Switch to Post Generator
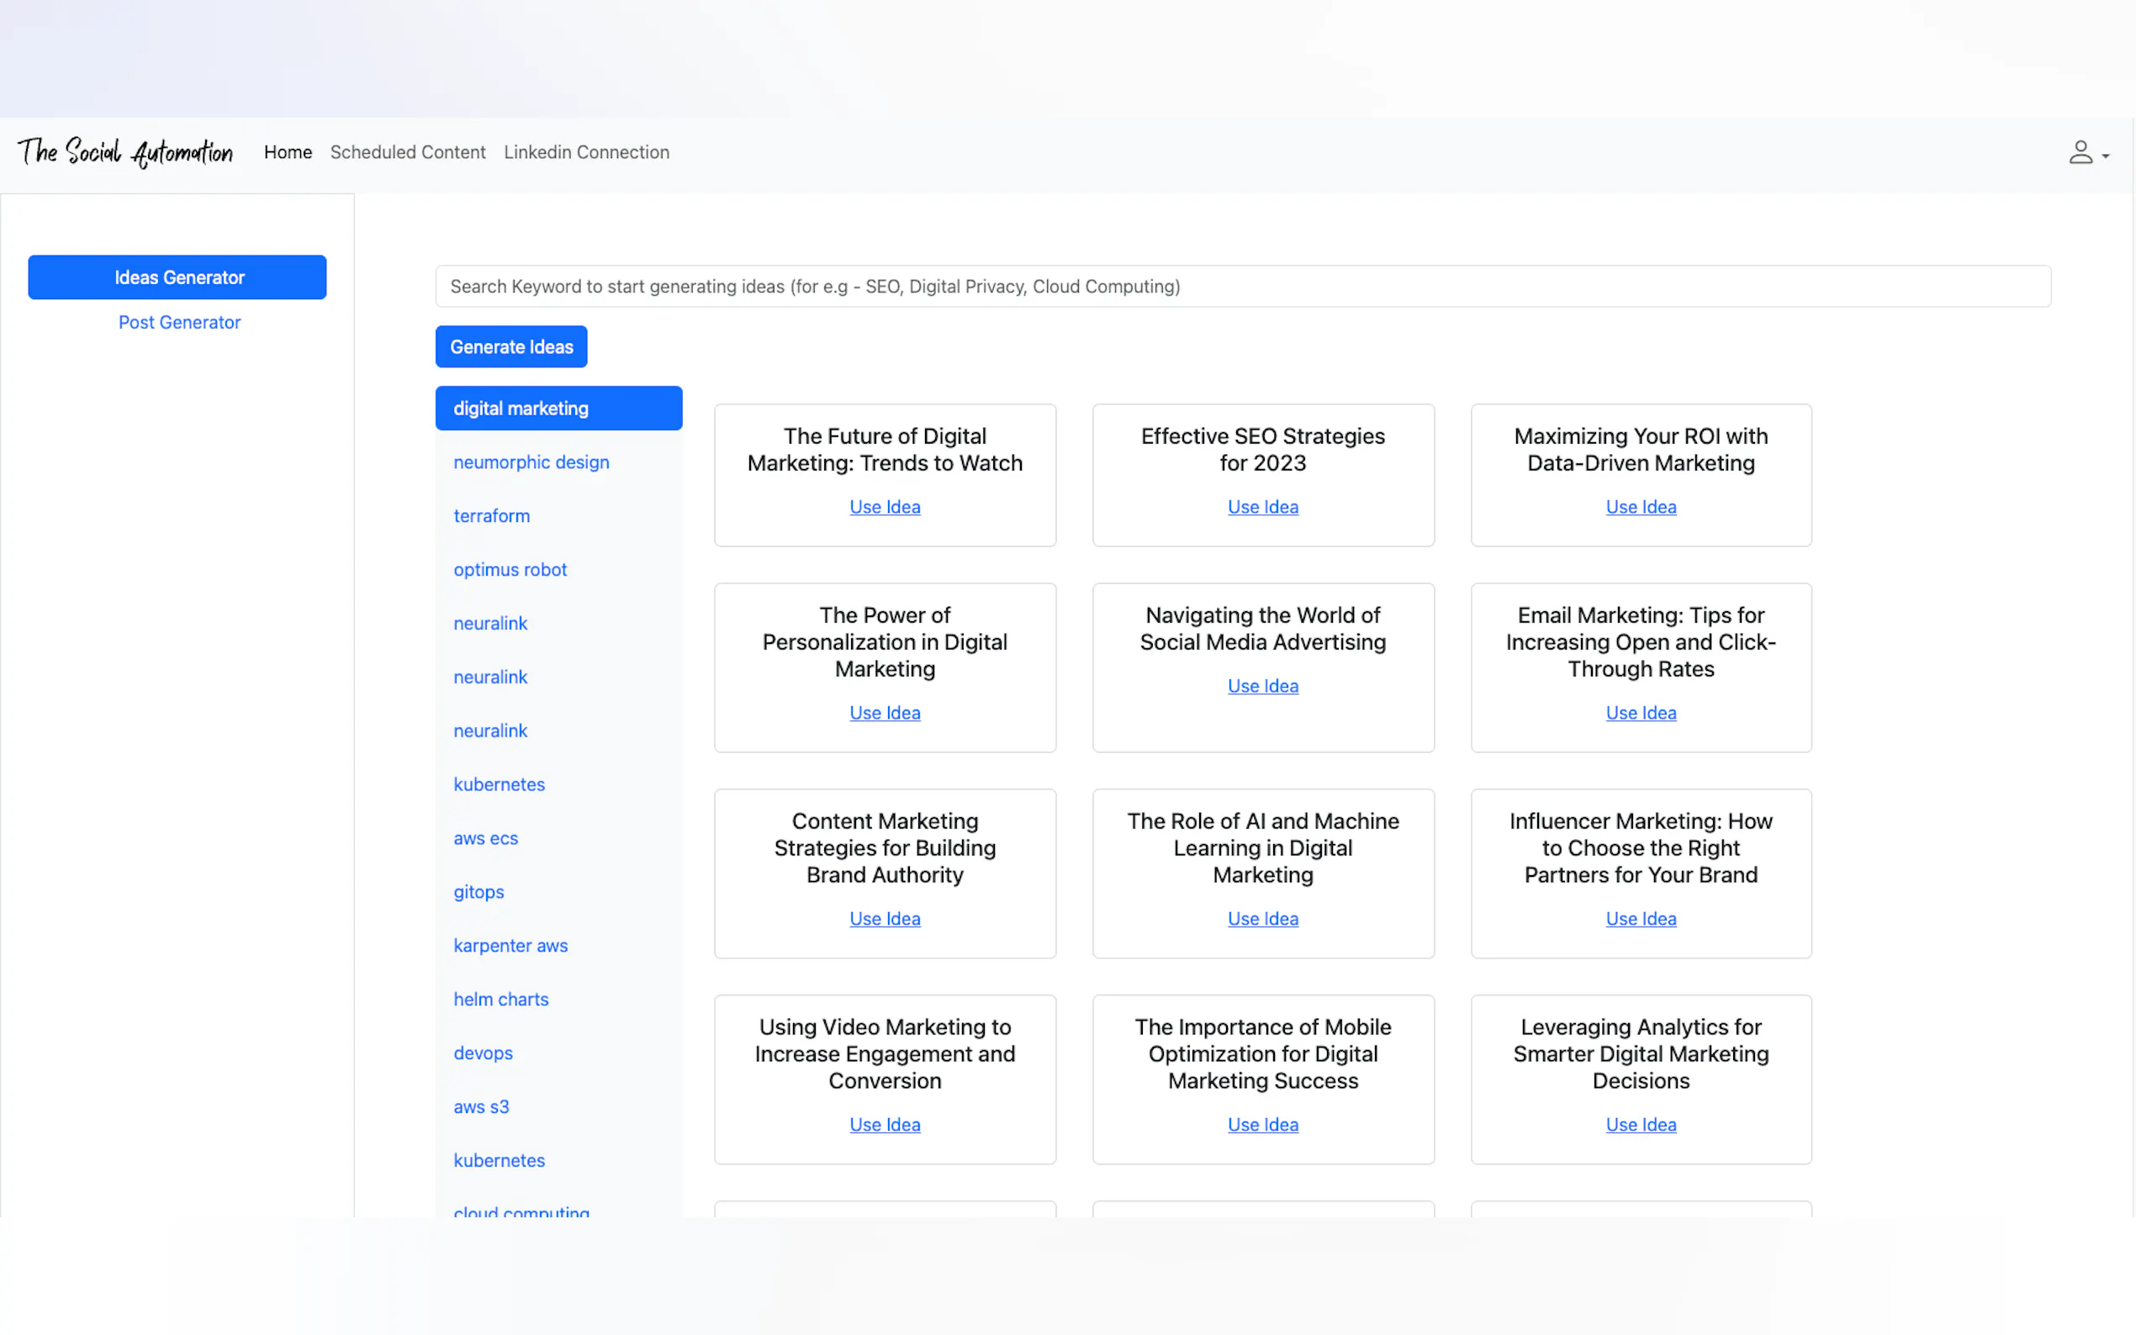Image resolution: width=2136 pixels, height=1335 pixels. pos(179,322)
